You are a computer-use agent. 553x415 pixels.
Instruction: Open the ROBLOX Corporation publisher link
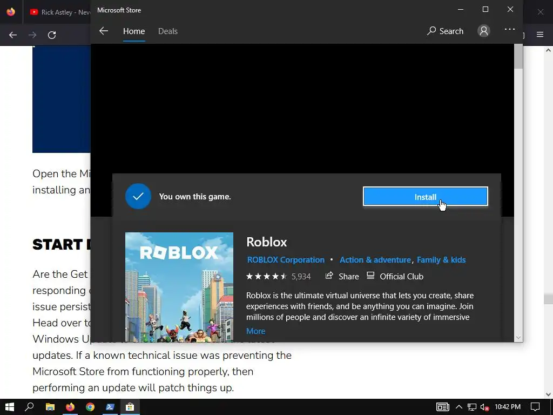(x=286, y=260)
